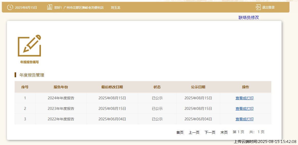Open 查看或打印 for the 2023年年度报告 row
Image resolution: width=298 pixels, height=145 pixels.
[244, 109]
